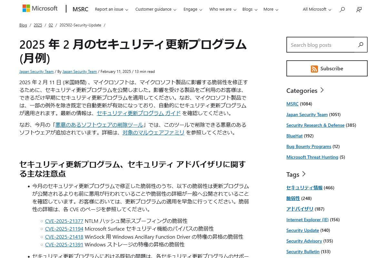The height and width of the screenshot is (258, 387).
Task: Click the blog search submit magnifier icon
Action: pyautogui.click(x=361, y=45)
